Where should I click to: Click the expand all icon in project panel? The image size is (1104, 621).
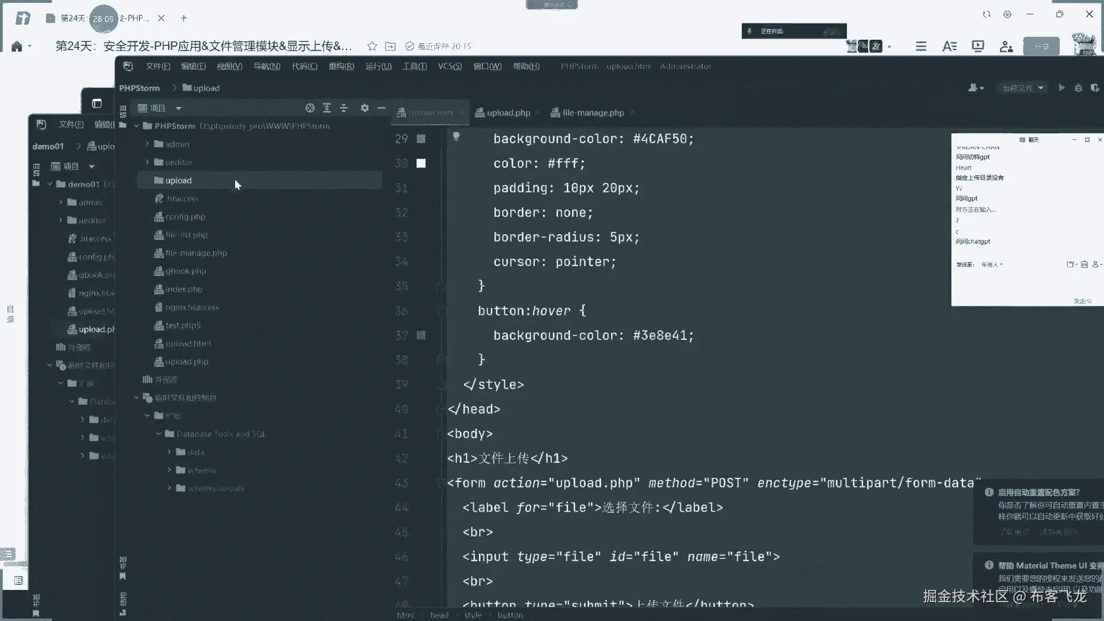pyautogui.click(x=327, y=108)
